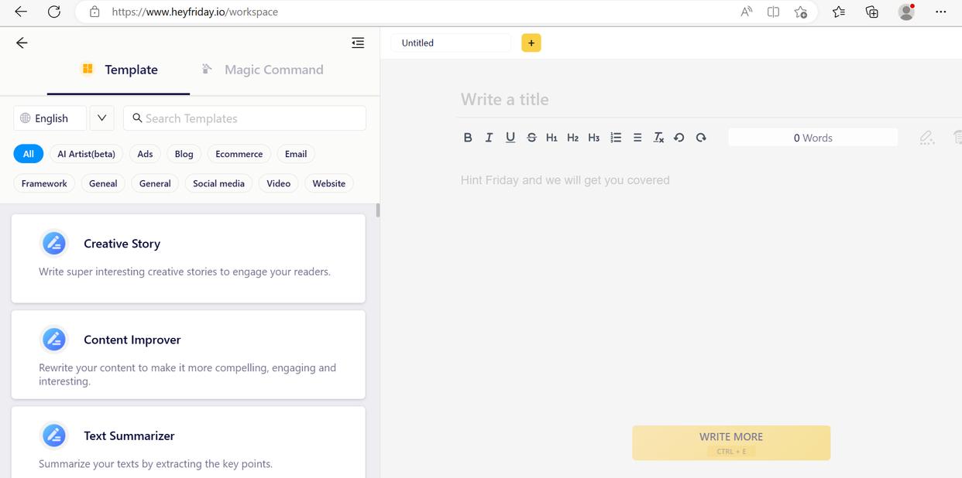
Task: Click the template list scrollbar
Action: (378, 210)
